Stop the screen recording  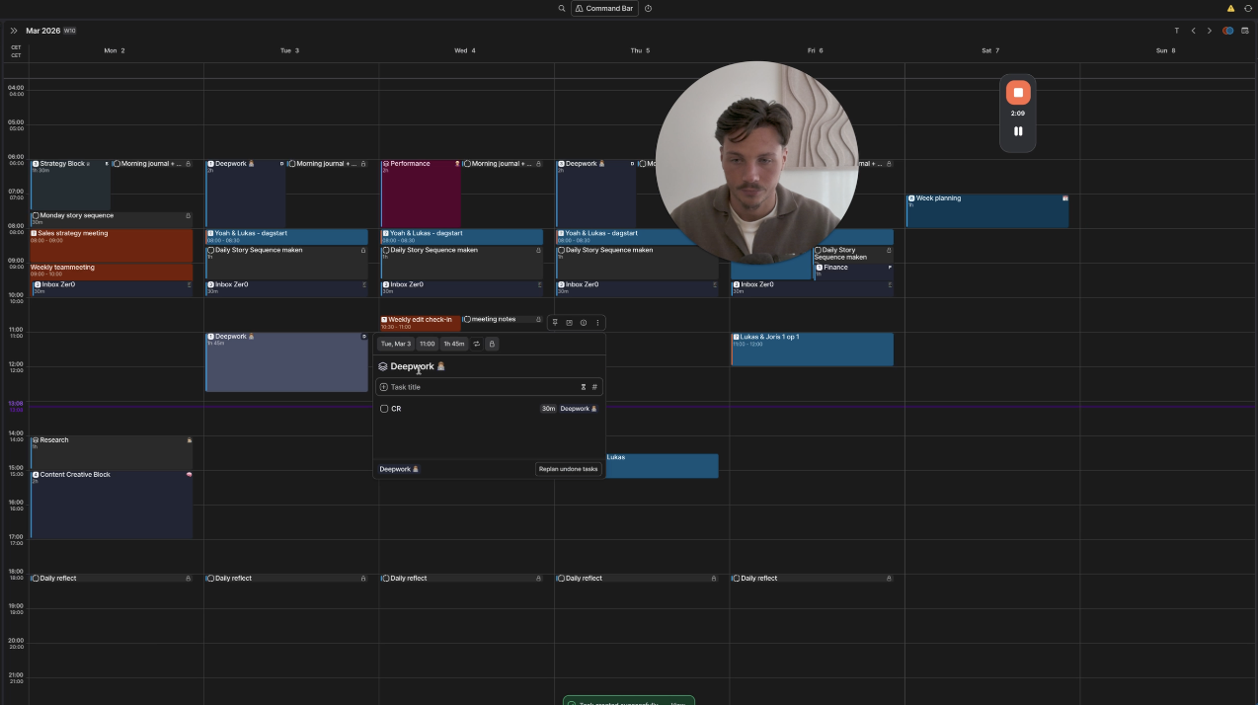(x=1018, y=93)
